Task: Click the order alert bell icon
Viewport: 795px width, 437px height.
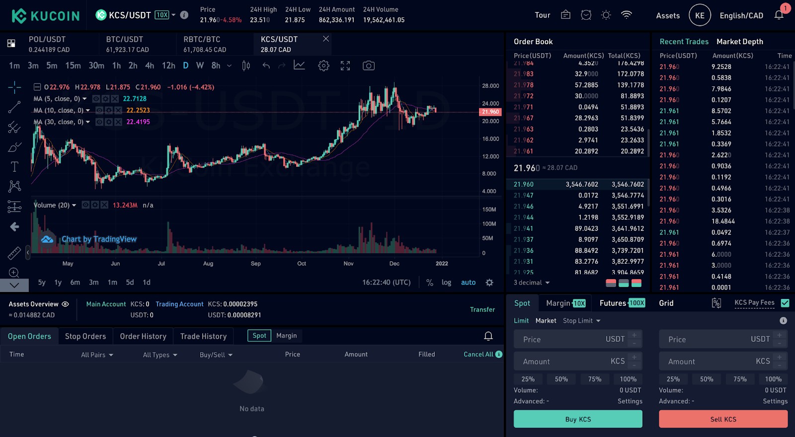Action: click(488, 336)
